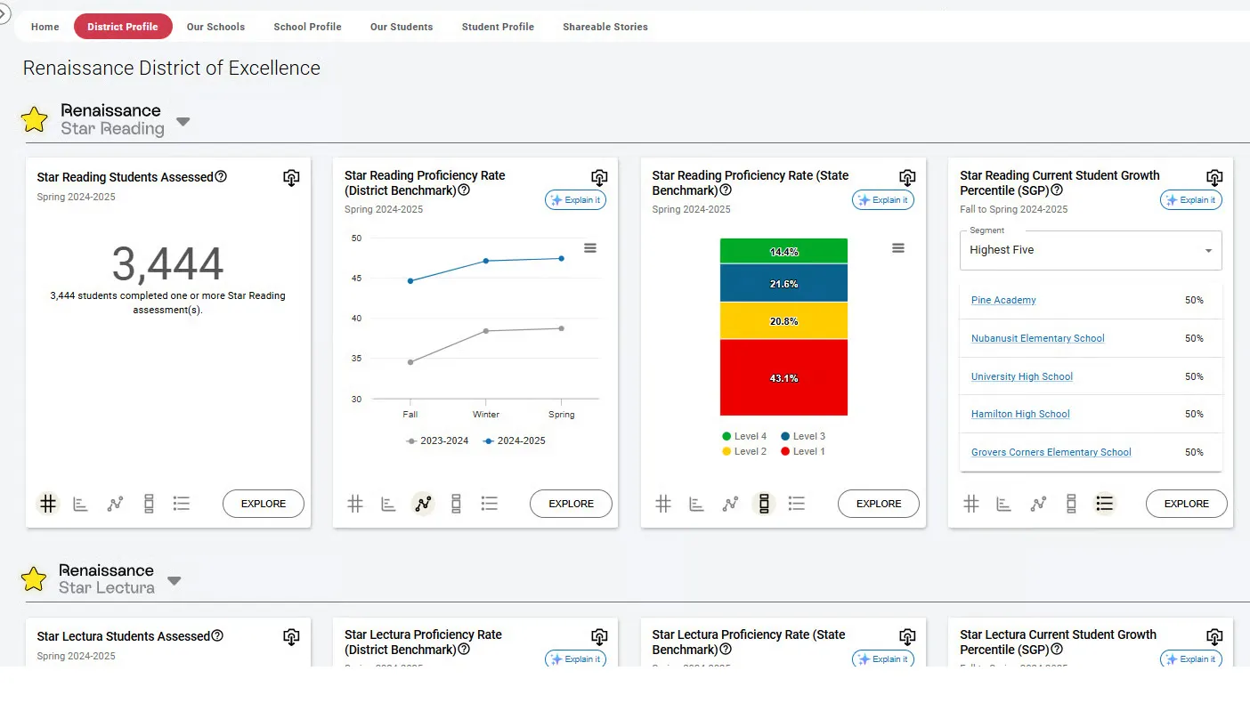Click the red 43.1% bar segment
The height and width of the screenshot is (703, 1250).
click(783, 378)
